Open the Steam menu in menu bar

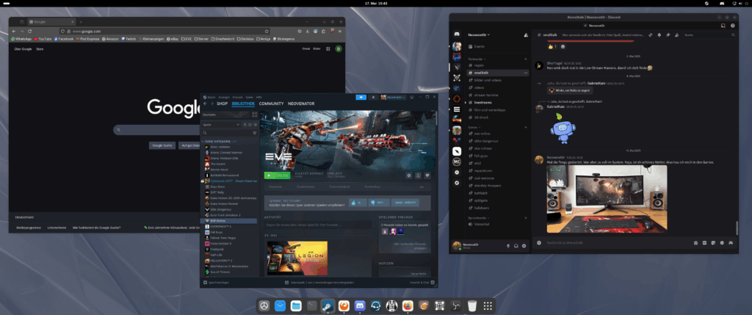211,98
